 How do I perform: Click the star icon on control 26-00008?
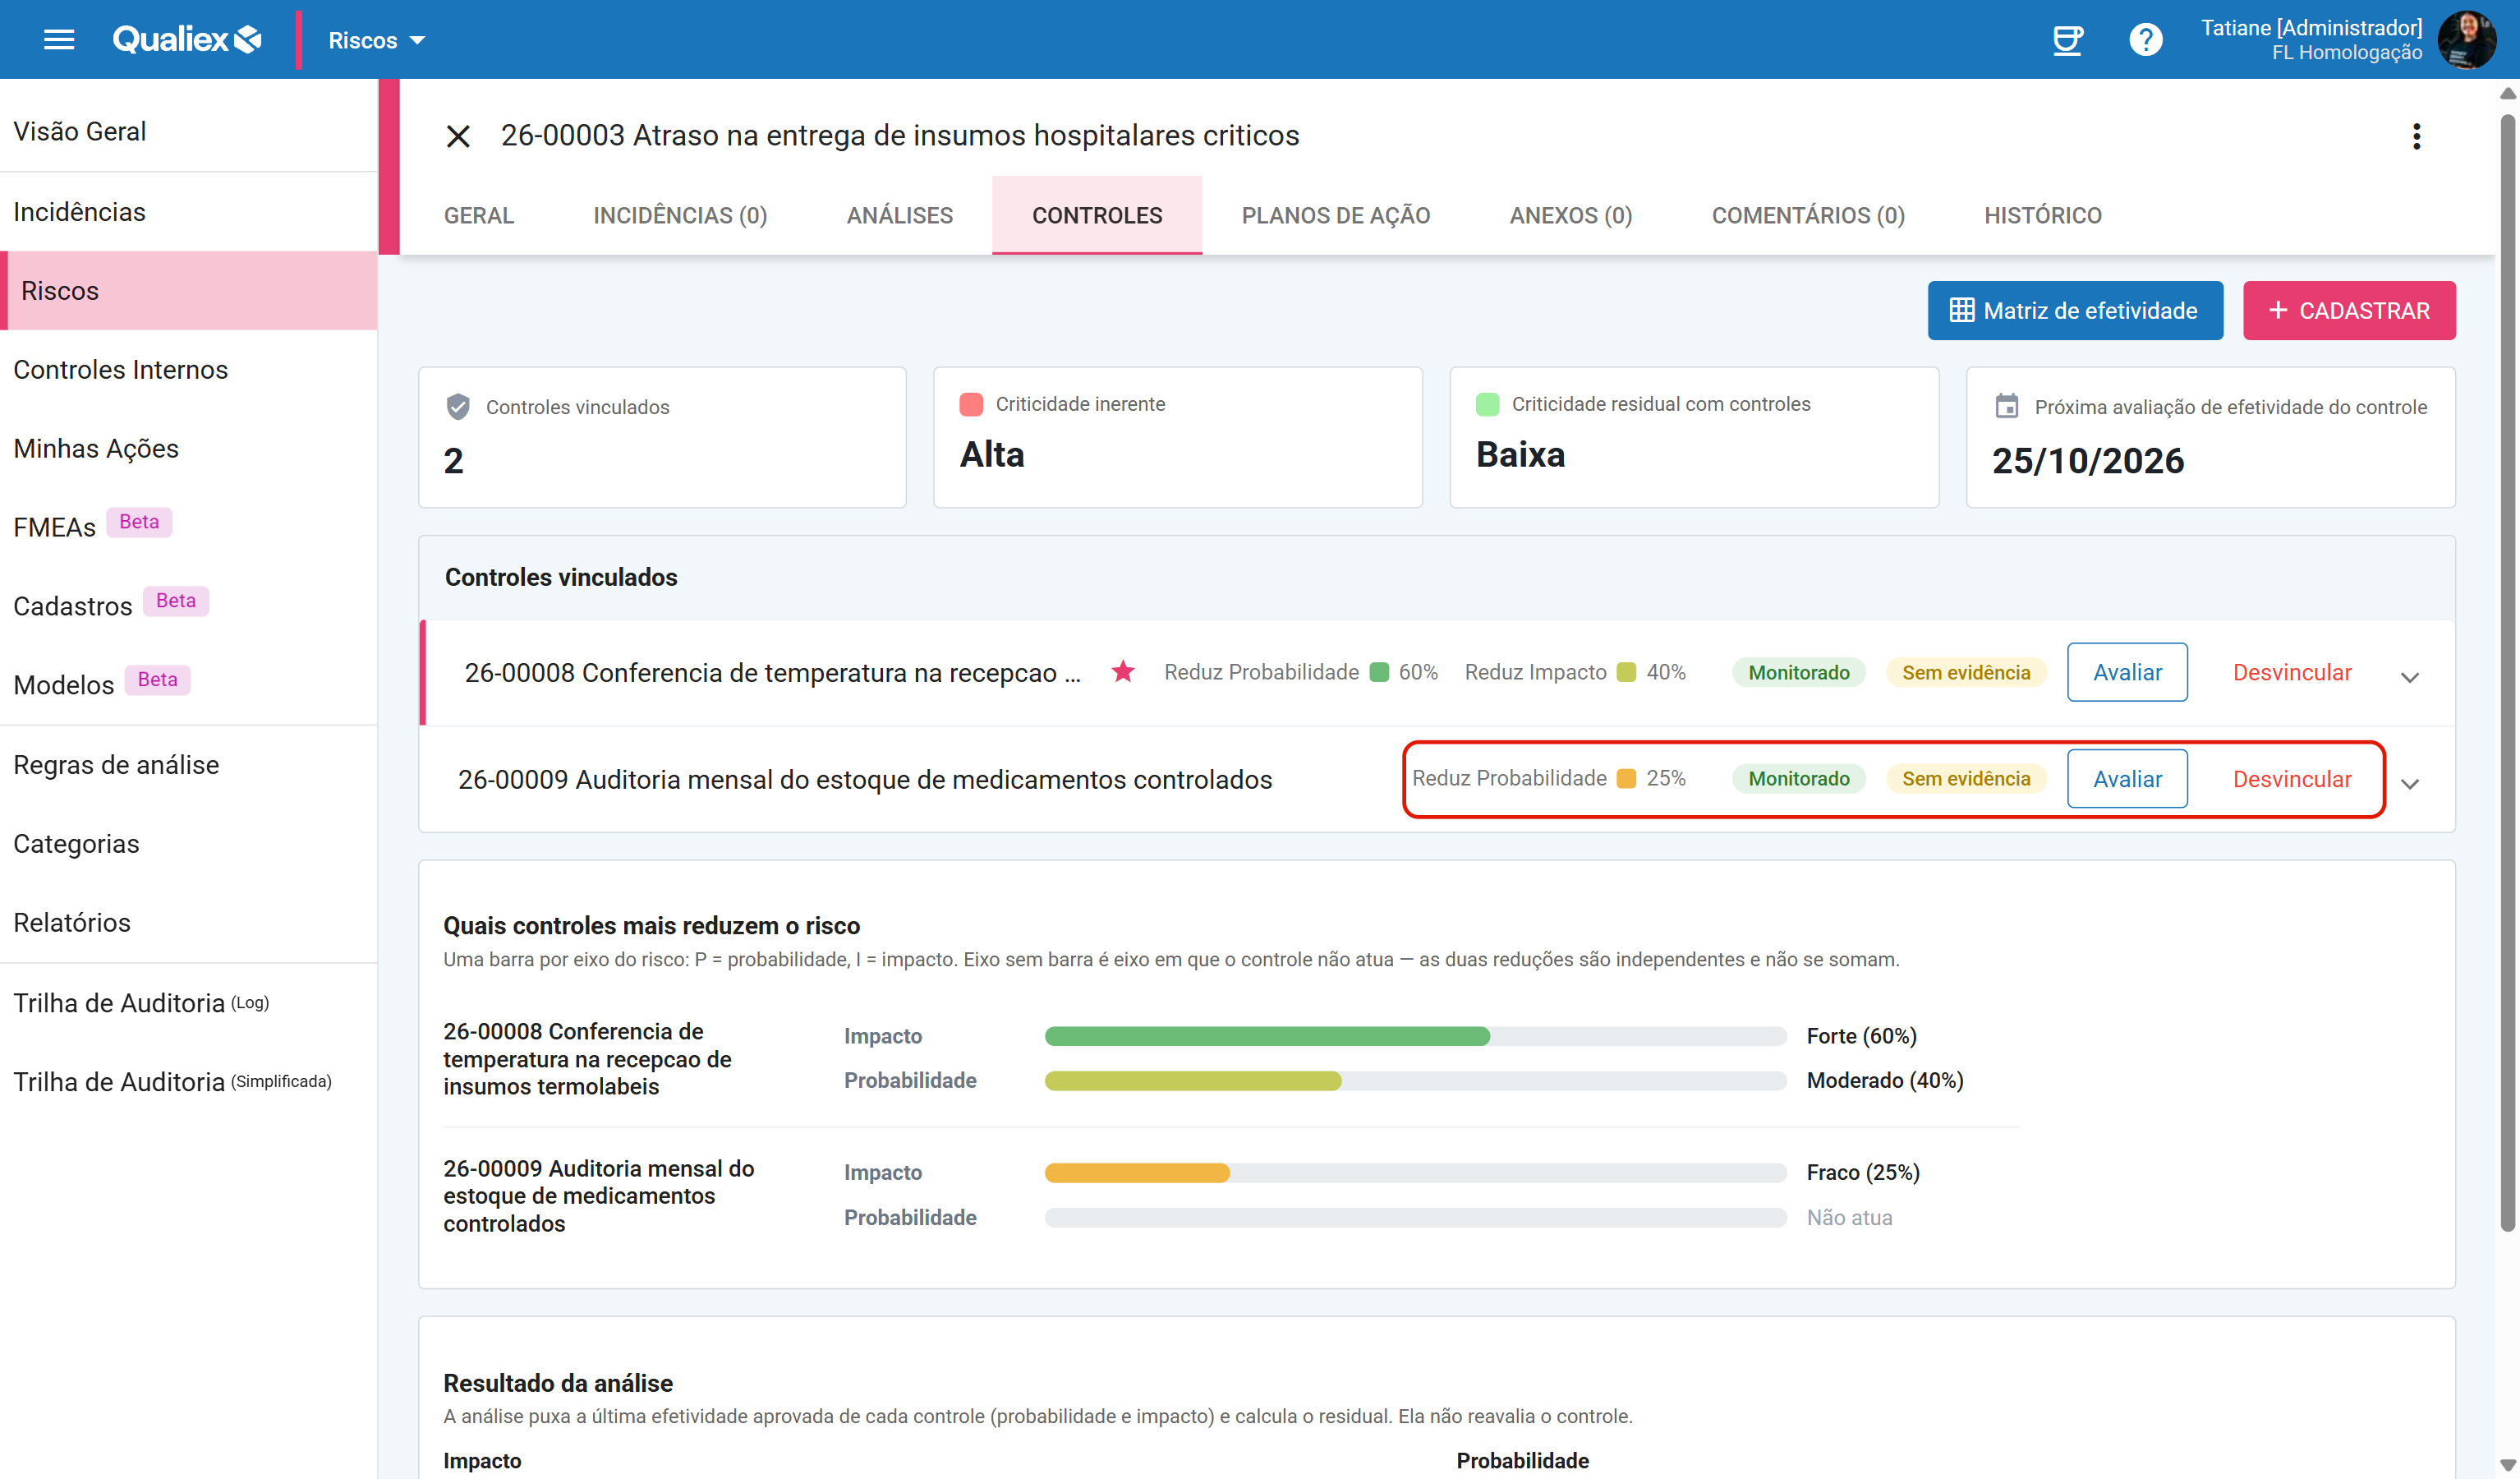[x=1123, y=671]
